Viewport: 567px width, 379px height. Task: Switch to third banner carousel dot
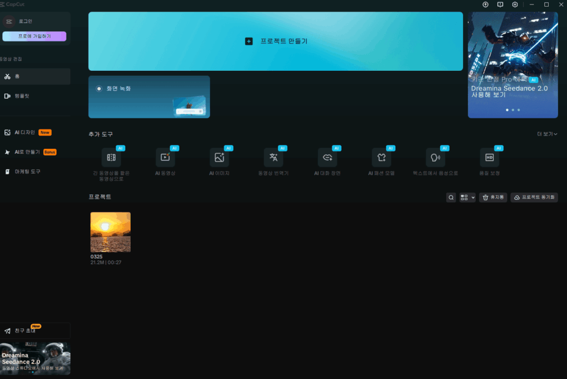pyautogui.click(x=519, y=110)
